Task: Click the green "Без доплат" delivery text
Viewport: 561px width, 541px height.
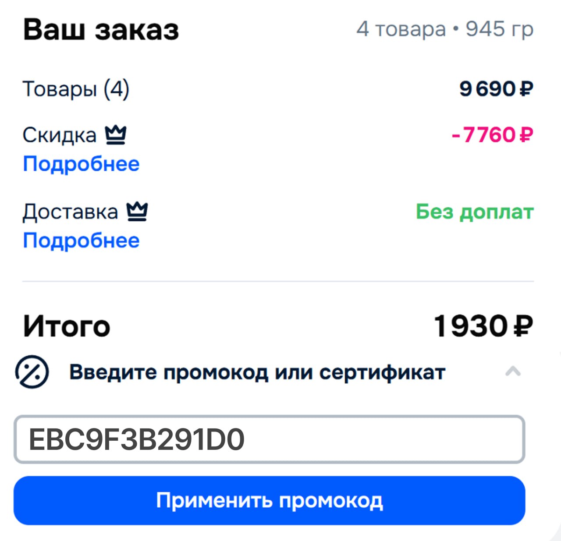Action: pyautogui.click(x=475, y=212)
